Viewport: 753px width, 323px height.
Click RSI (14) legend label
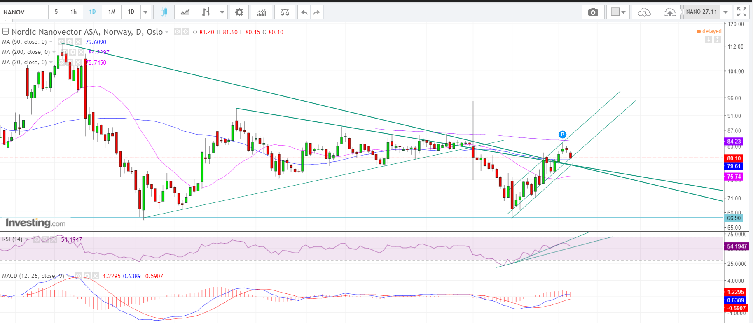[12, 239]
